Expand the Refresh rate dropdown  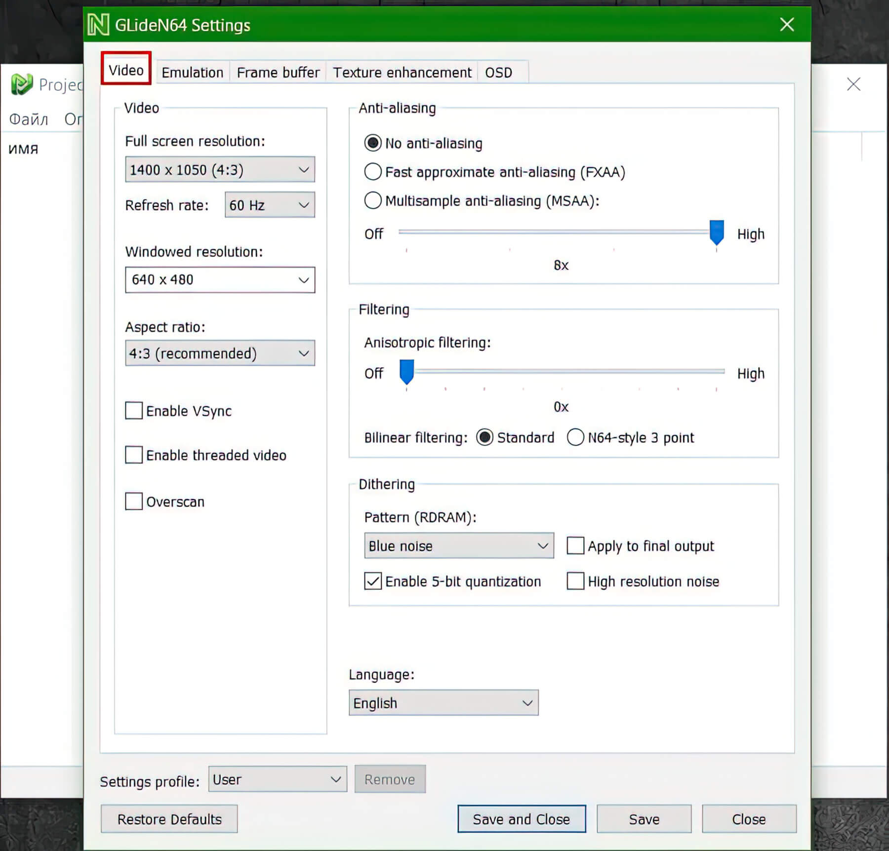(270, 205)
